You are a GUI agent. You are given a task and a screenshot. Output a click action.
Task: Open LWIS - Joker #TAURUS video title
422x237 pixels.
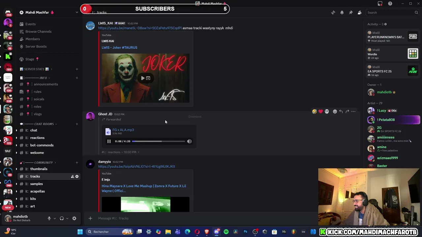click(119, 47)
